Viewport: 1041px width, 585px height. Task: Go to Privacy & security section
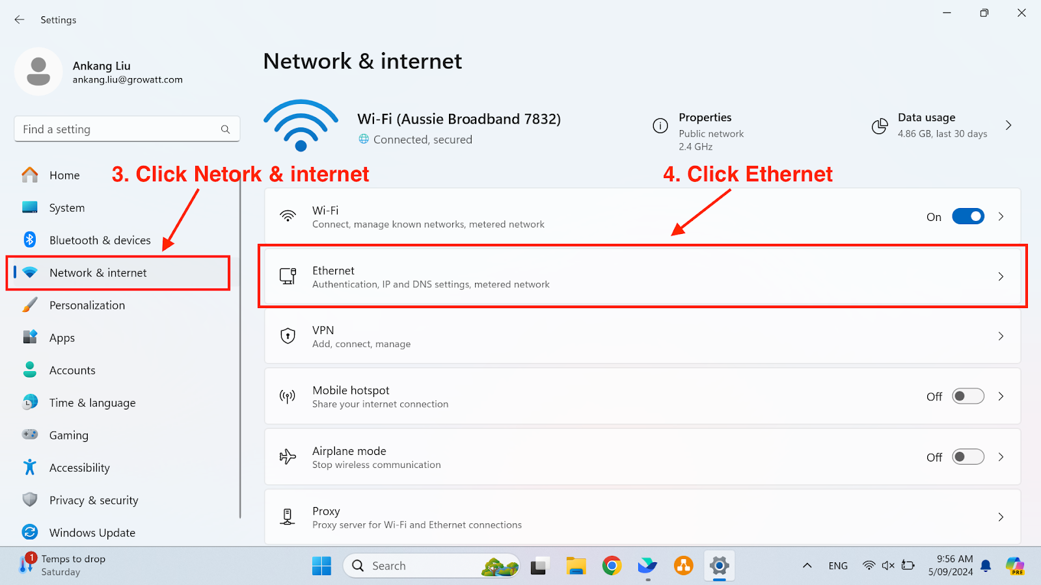94,500
